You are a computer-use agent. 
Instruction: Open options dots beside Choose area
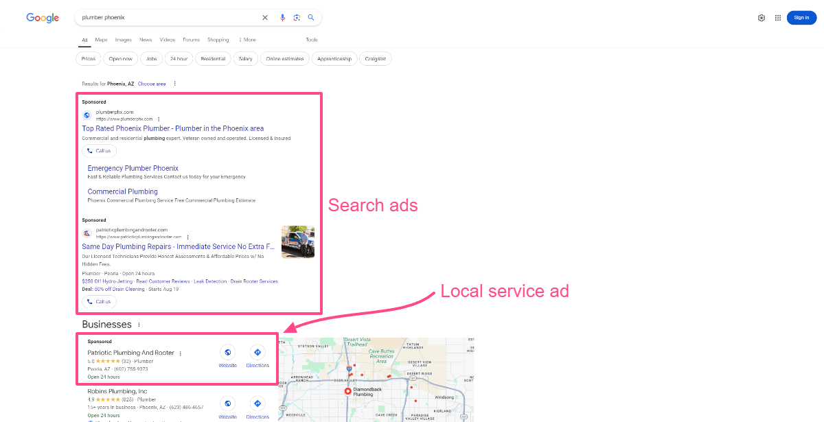coord(175,84)
